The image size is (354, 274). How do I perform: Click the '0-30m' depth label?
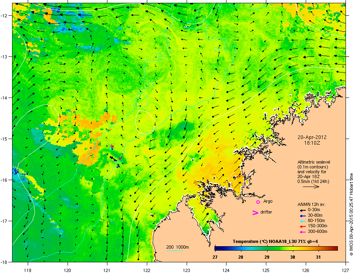[314, 210]
